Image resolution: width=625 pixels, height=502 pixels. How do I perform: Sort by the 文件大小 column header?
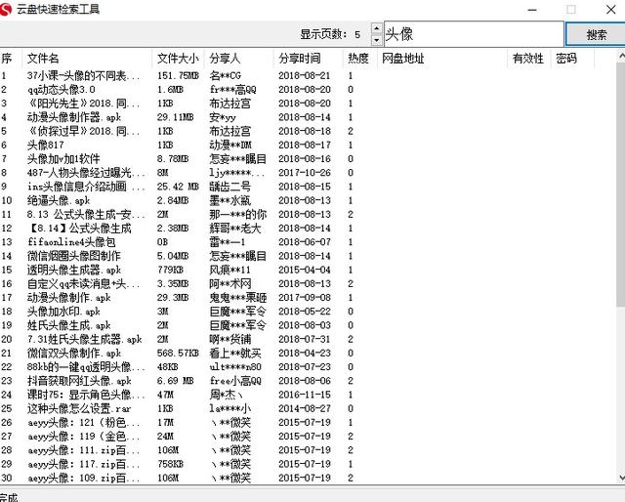pos(178,59)
